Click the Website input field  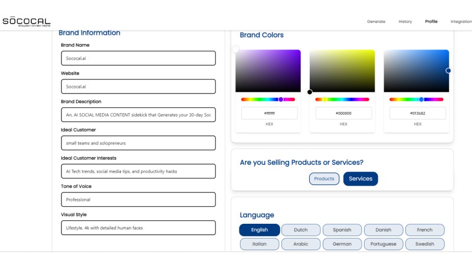pyautogui.click(x=138, y=86)
